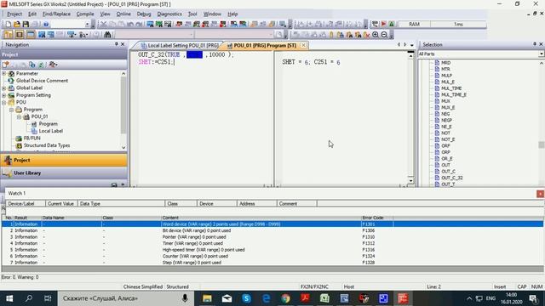
Task: Click the Error Code column header
Action: click(x=377, y=218)
